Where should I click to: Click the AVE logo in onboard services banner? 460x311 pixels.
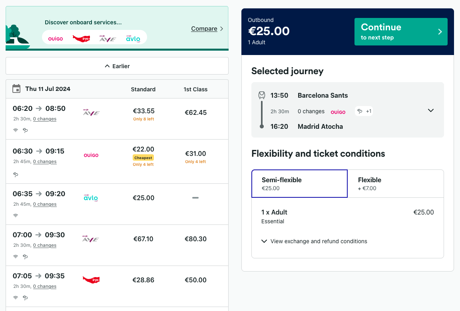(108, 39)
